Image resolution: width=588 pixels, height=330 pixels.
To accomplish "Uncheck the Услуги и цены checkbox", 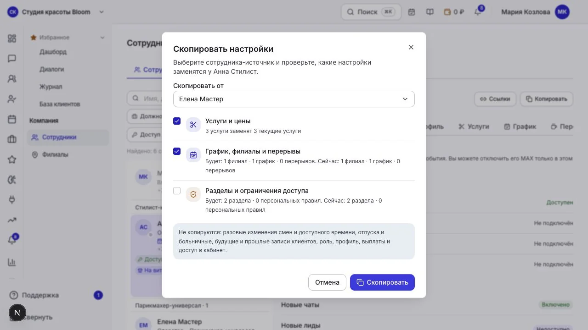I will point(177,121).
